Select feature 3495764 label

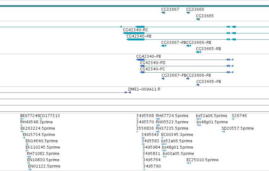tap(152, 160)
